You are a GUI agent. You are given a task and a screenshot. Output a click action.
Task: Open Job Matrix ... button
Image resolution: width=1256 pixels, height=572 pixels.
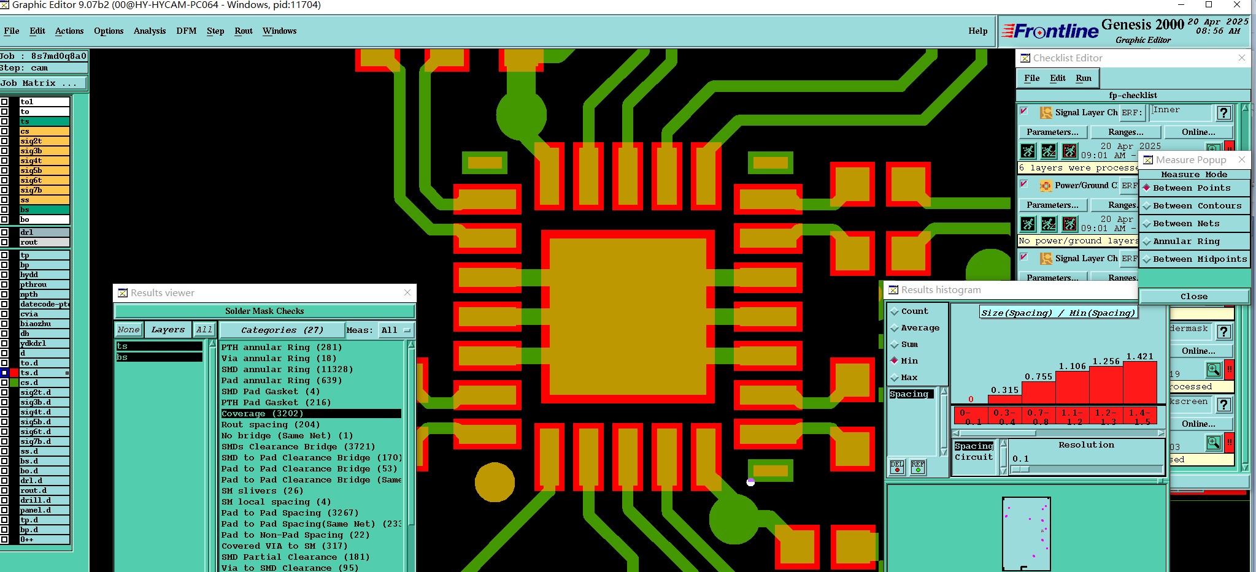click(43, 83)
